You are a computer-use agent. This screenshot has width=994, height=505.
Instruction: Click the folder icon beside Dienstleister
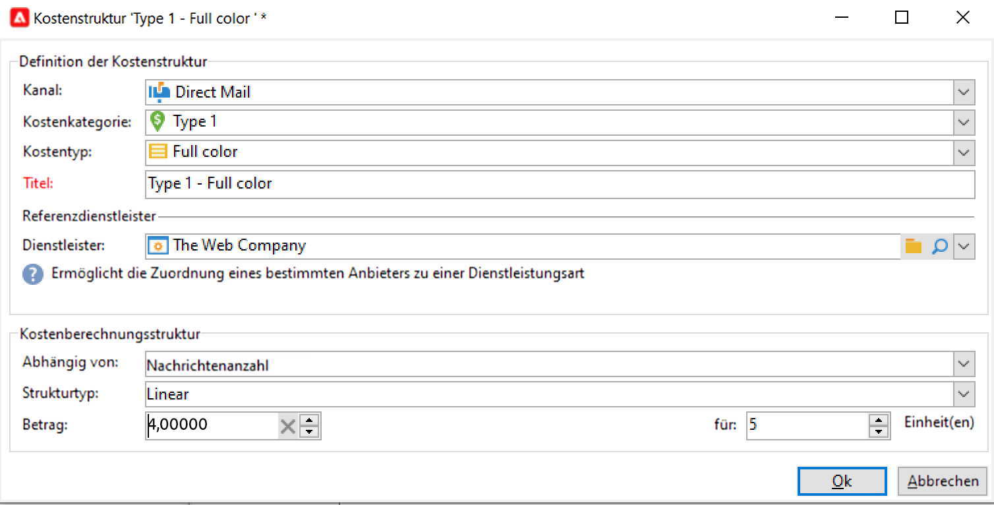point(913,246)
